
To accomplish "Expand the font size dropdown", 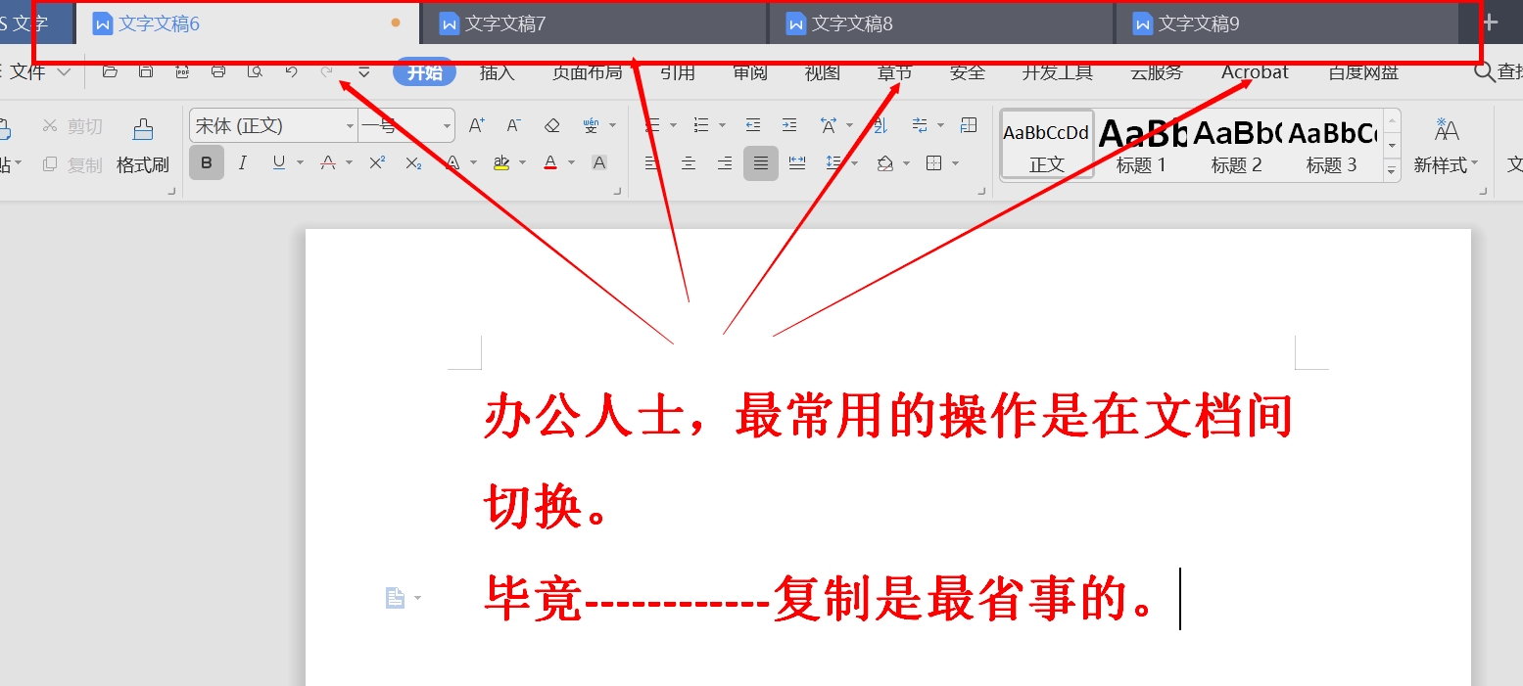I will click(447, 126).
